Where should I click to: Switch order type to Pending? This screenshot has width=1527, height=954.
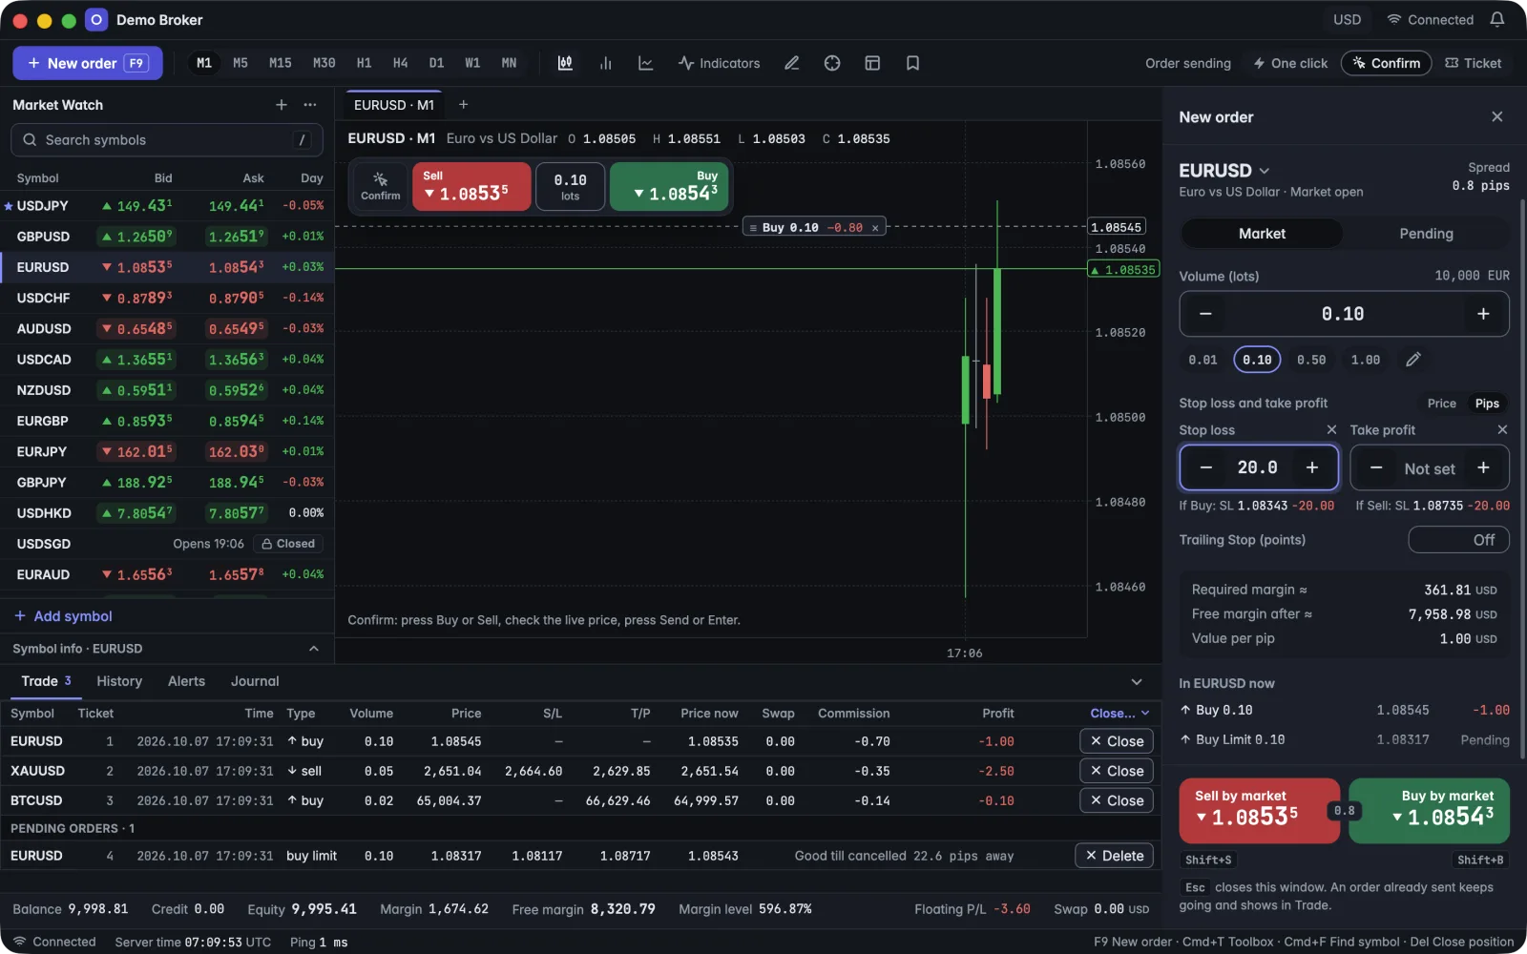(1426, 234)
